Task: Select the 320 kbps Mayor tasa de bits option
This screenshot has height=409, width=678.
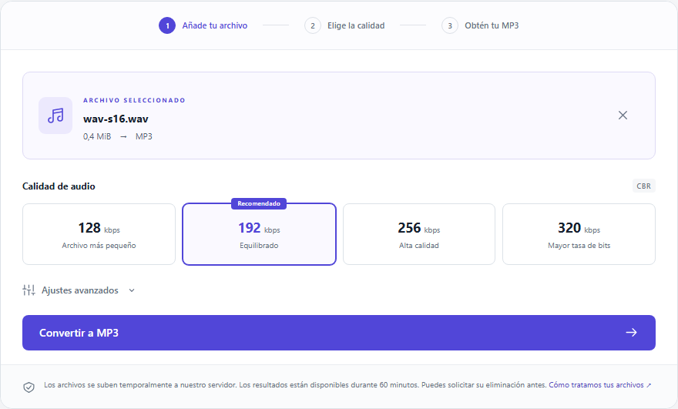Action: pos(579,234)
